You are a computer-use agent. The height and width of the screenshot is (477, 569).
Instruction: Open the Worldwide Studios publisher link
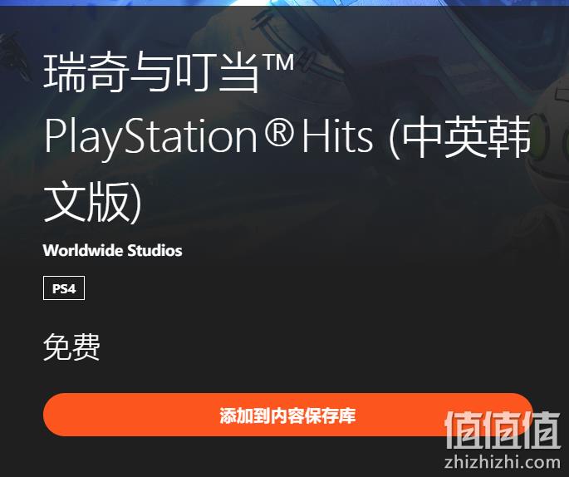click(x=112, y=250)
